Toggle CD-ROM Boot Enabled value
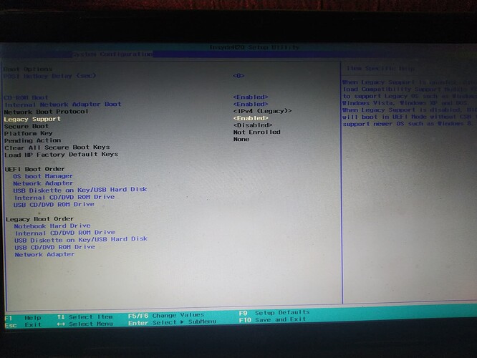Viewport: 477px width, 358px height. pyautogui.click(x=250, y=97)
